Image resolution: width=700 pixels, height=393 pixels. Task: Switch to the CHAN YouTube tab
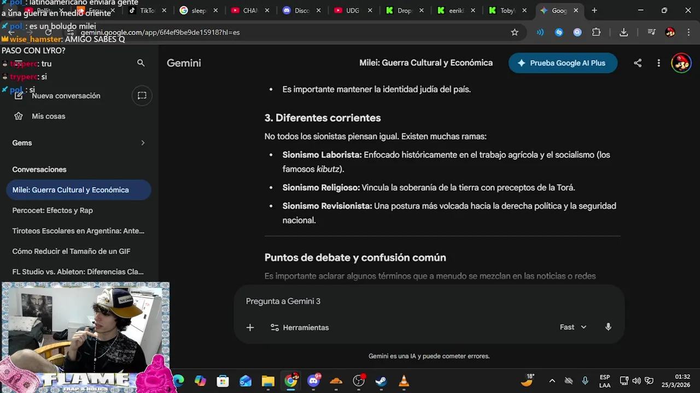click(250, 10)
